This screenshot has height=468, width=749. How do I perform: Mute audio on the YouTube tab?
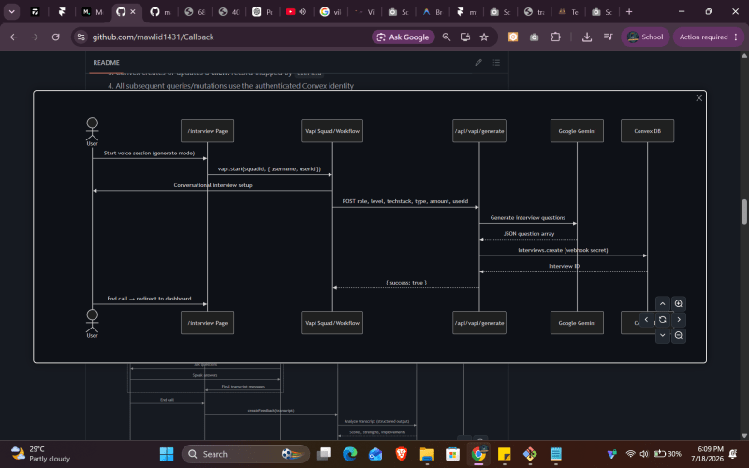click(x=302, y=12)
